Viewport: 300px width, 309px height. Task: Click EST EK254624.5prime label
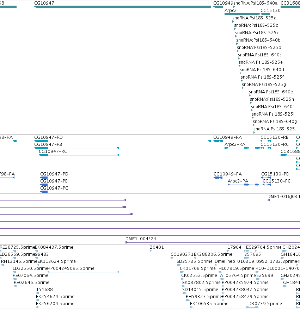tap(55, 297)
